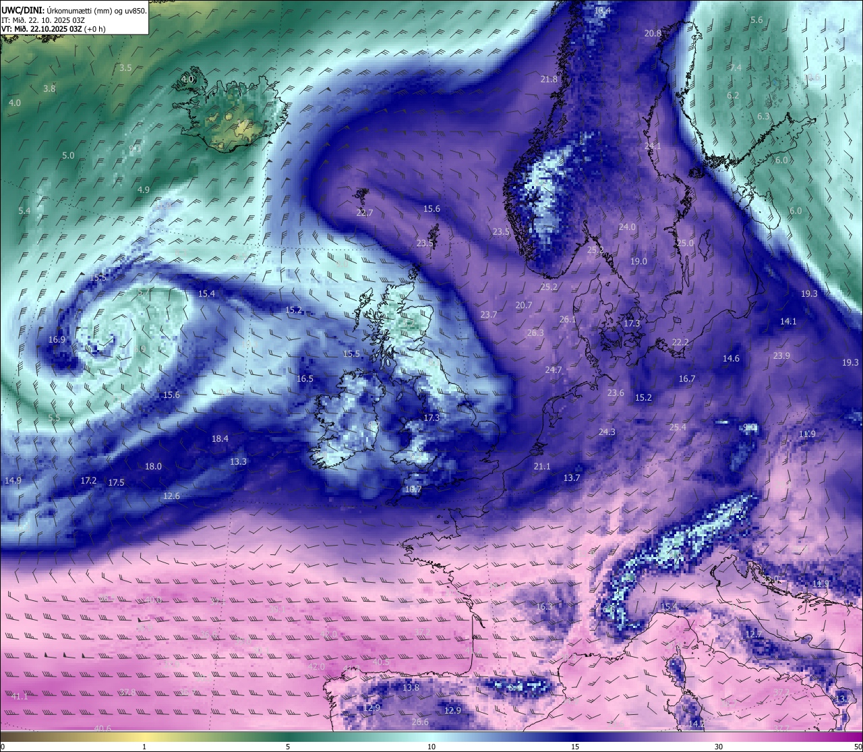Select the '13.8' value over Spain
863x752 pixels.
[x=411, y=687]
